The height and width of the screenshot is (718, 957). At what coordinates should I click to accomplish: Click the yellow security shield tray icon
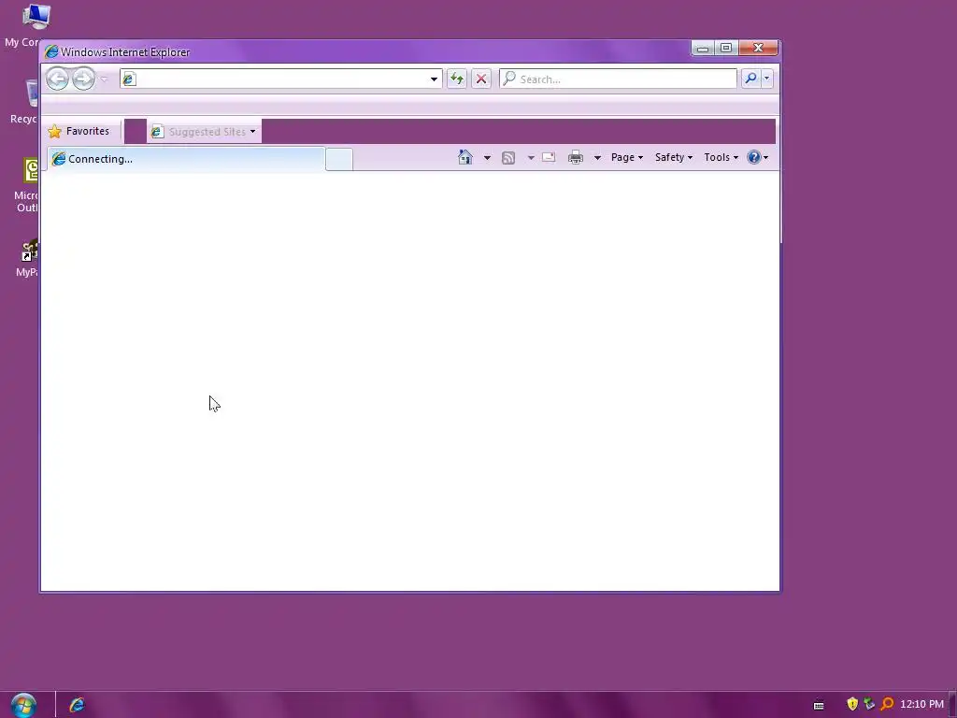pyautogui.click(x=852, y=704)
